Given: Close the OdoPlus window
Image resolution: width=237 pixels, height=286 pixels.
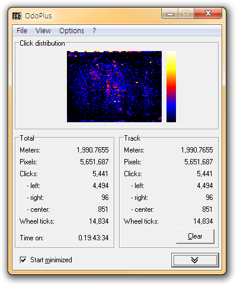Looking at the screenshot, I should [208, 14].
